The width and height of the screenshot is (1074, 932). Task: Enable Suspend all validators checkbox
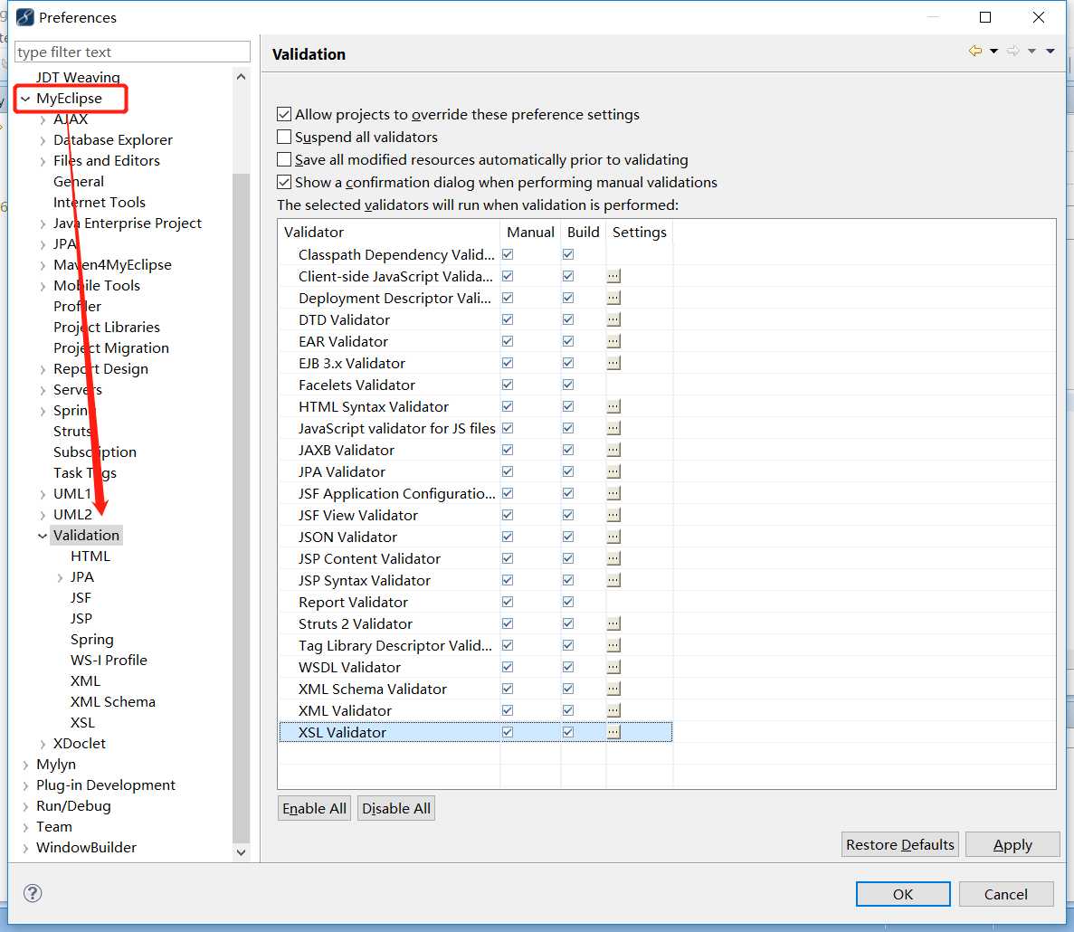click(x=284, y=137)
